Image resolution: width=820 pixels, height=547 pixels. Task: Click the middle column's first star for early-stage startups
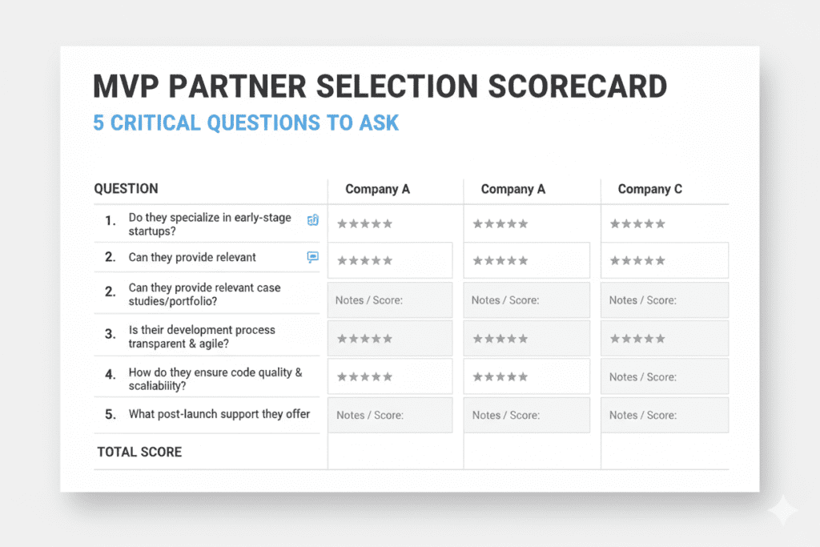pyautogui.click(x=478, y=224)
